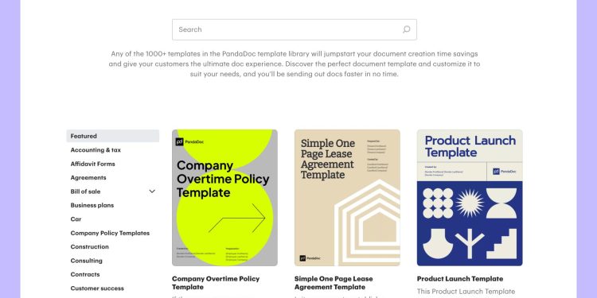The image size is (597, 298).
Task: Focus the template Search input field
Action: click(295, 29)
